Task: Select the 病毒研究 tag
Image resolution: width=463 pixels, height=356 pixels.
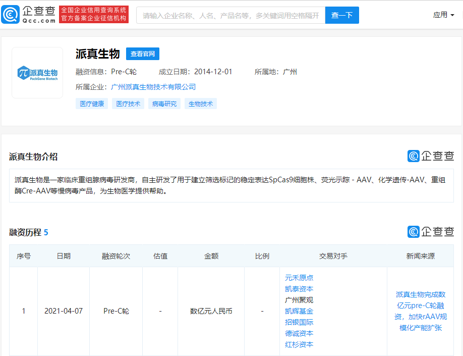Action: [x=164, y=104]
